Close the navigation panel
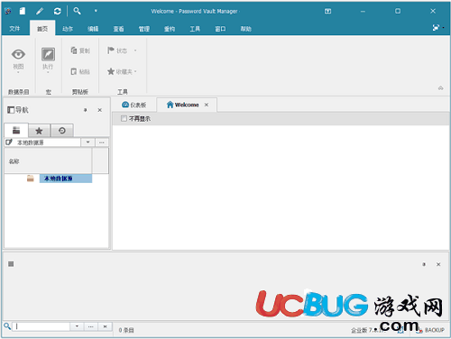This screenshot has height=339, width=451. [x=100, y=110]
